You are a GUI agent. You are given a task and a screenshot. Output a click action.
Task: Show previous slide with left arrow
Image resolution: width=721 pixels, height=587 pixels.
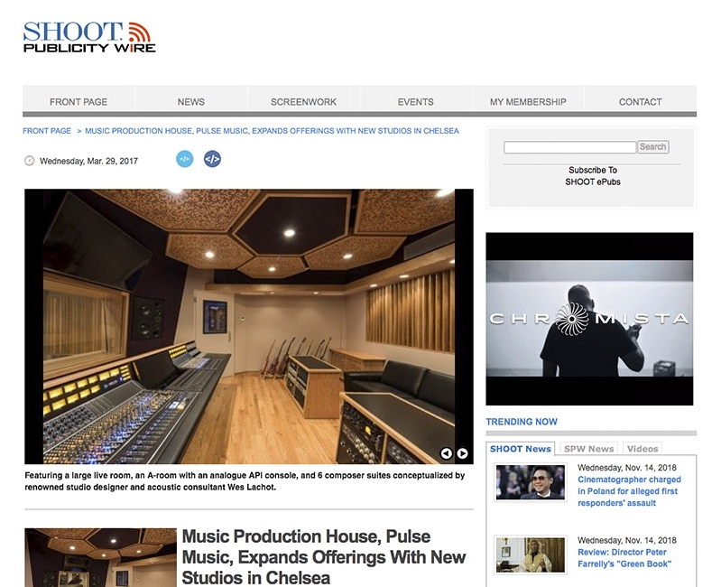446,453
